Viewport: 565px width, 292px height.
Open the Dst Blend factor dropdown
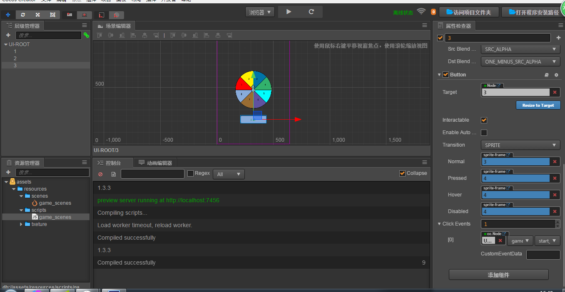(x=520, y=61)
